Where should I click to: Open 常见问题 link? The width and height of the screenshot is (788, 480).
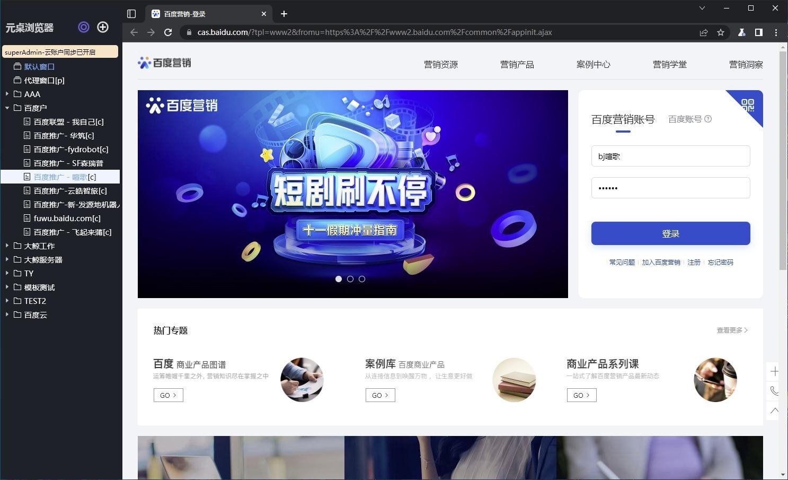click(622, 262)
